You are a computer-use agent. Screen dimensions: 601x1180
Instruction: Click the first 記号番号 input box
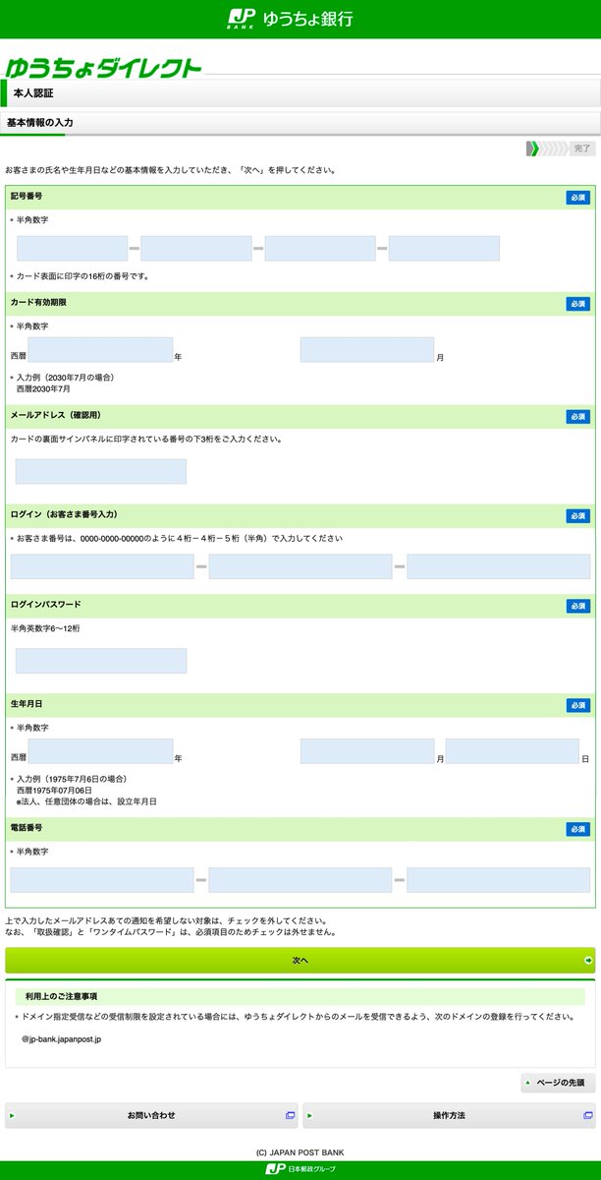click(73, 249)
